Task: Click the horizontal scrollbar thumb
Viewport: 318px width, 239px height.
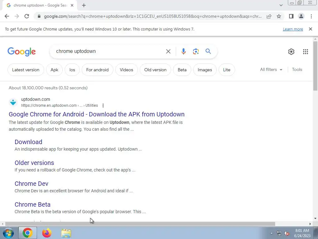Action: pos(140,224)
